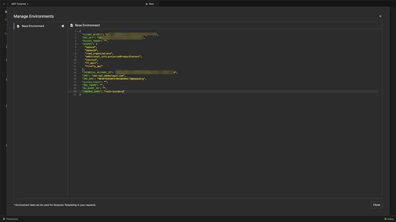Click the Base Environment header file icon
Image resolution: width=396 pixels, height=222 pixels.
pyautogui.click(x=71, y=25)
